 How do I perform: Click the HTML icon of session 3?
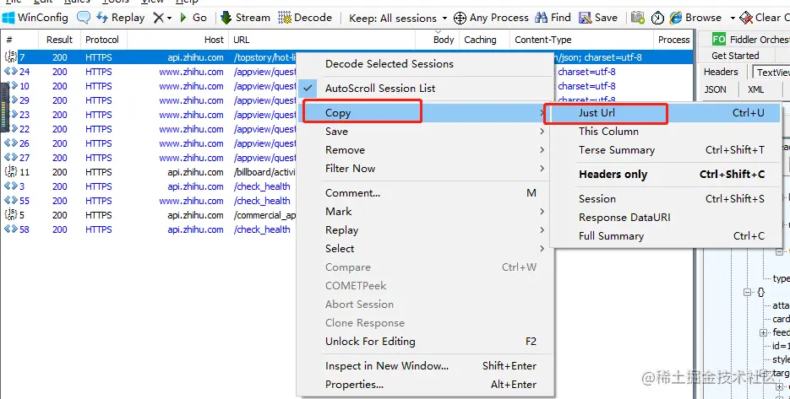pos(11,186)
